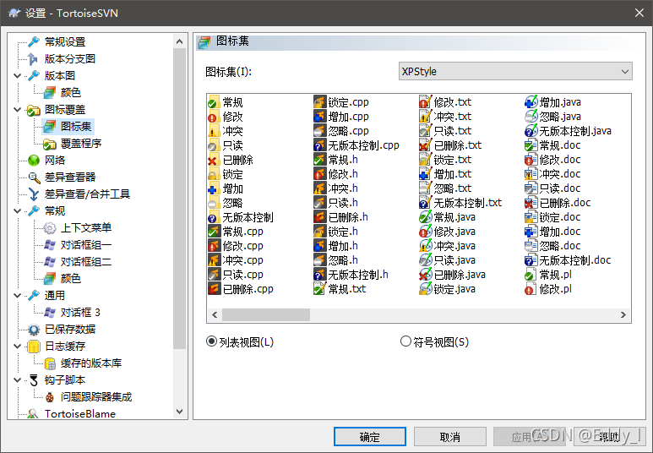Screen dimensions: 653x453
Task: Select 对话框组一 in the settings tree
Action: (x=86, y=245)
